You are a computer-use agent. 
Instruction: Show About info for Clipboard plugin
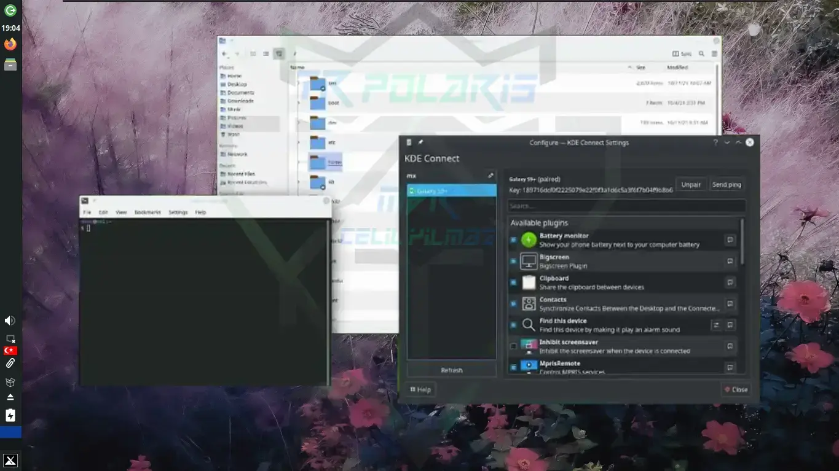tap(730, 282)
